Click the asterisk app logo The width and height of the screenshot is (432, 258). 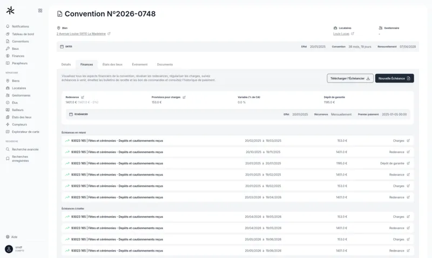coord(10,10)
